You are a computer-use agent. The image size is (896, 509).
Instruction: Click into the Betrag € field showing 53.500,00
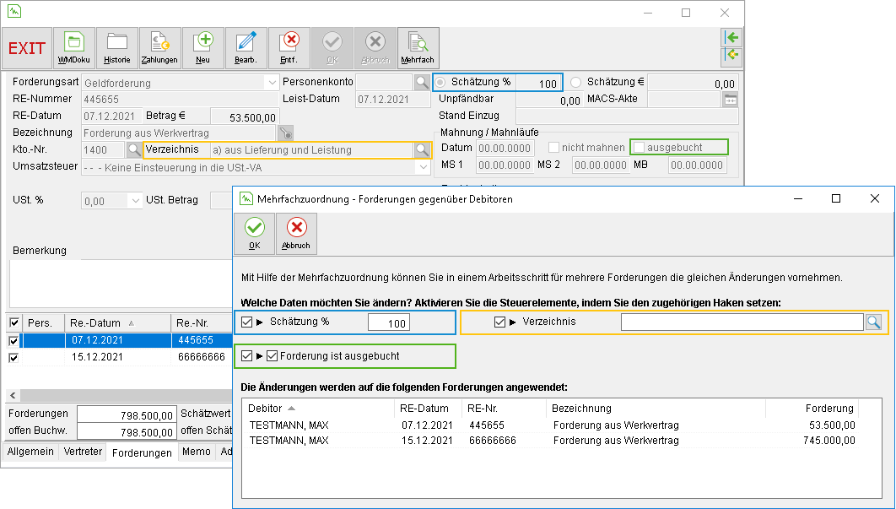(x=245, y=116)
